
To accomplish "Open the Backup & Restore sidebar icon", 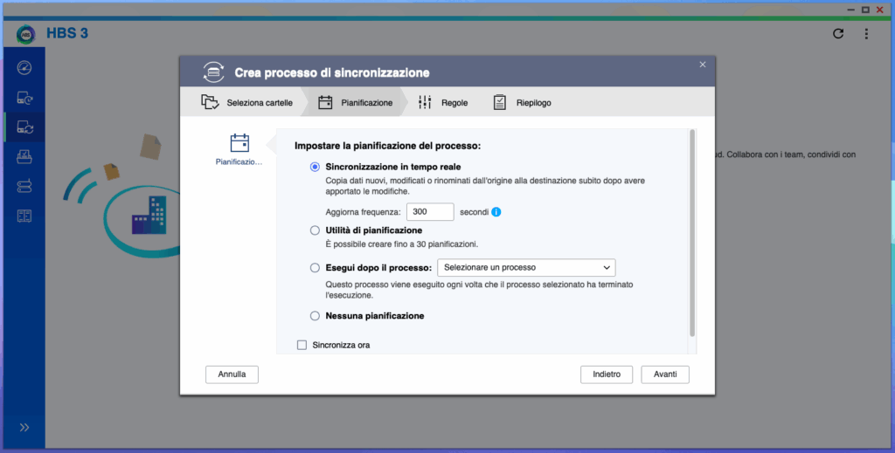I will pyautogui.click(x=24, y=99).
